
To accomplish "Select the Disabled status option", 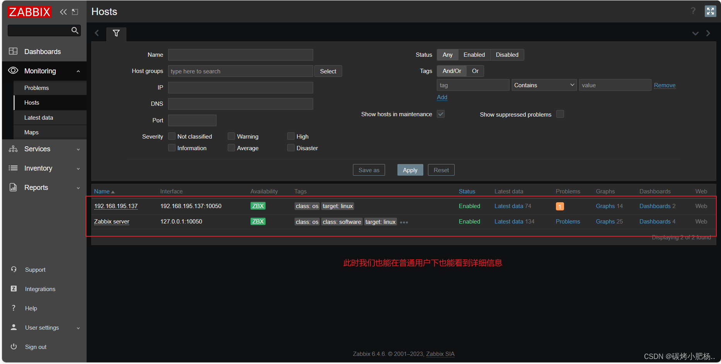I will pos(507,55).
